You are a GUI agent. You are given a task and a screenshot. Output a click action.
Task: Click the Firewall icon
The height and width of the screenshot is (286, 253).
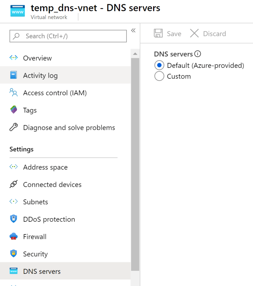pos(13,236)
